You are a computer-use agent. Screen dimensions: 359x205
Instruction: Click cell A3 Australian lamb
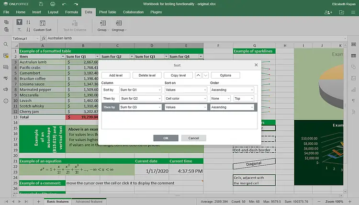point(42,62)
